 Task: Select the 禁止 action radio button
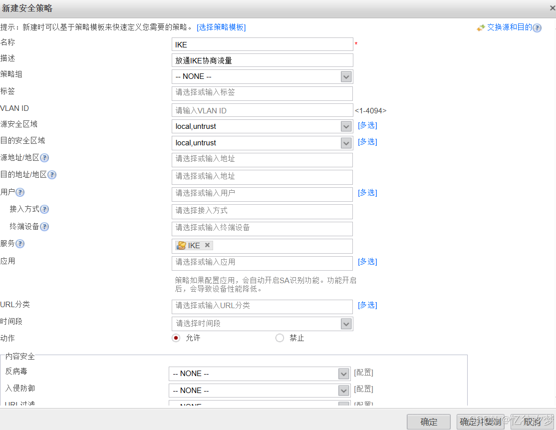tap(280, 338)
